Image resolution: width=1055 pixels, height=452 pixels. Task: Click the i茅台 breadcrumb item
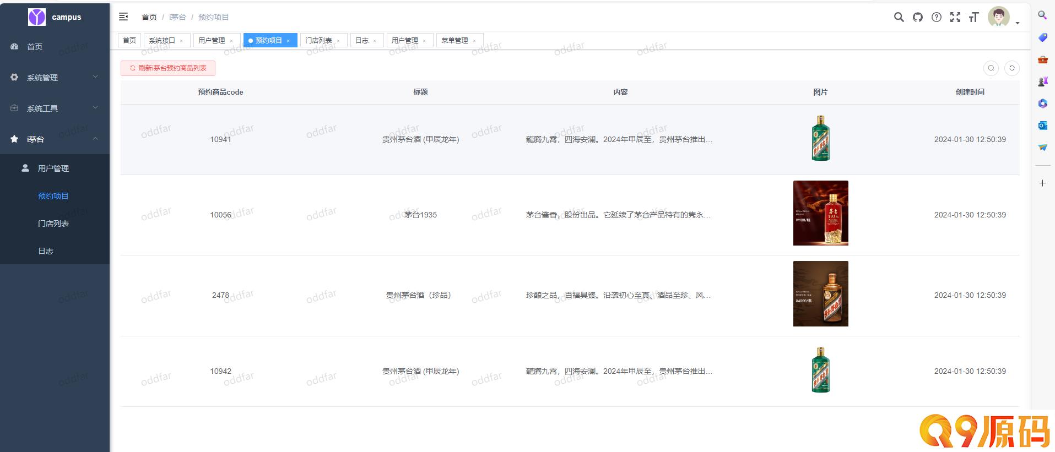click(x=177, y=17)
